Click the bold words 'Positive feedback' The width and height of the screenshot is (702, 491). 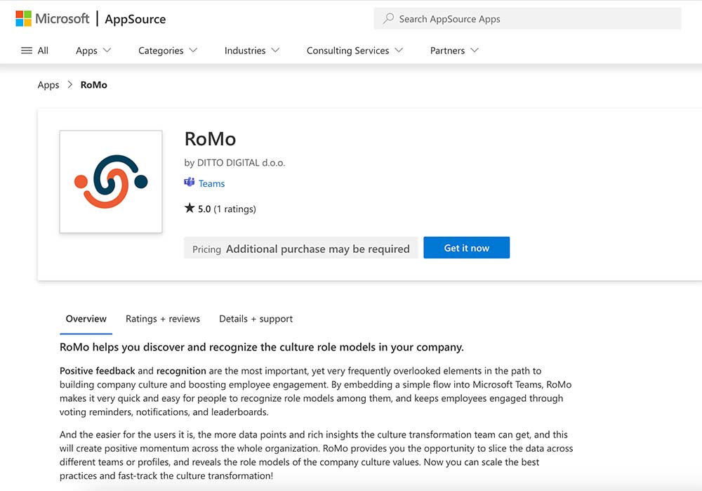[x=97, y=371]
